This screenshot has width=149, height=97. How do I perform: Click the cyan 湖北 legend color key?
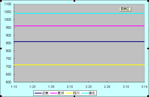click(84, 93)
